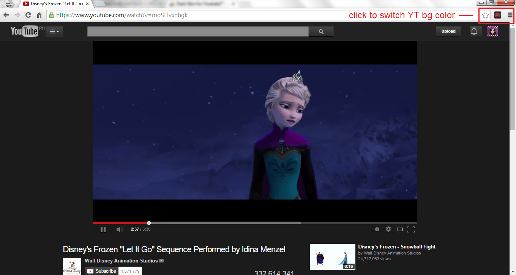Viewport: 516px width, 275px height.
Task: Mute the video volume speaker icon
Action: (x=120, y=229)
